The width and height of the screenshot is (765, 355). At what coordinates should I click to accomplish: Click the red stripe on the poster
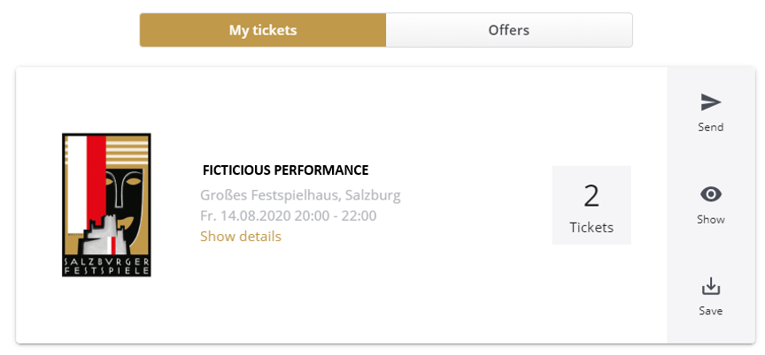97,181
